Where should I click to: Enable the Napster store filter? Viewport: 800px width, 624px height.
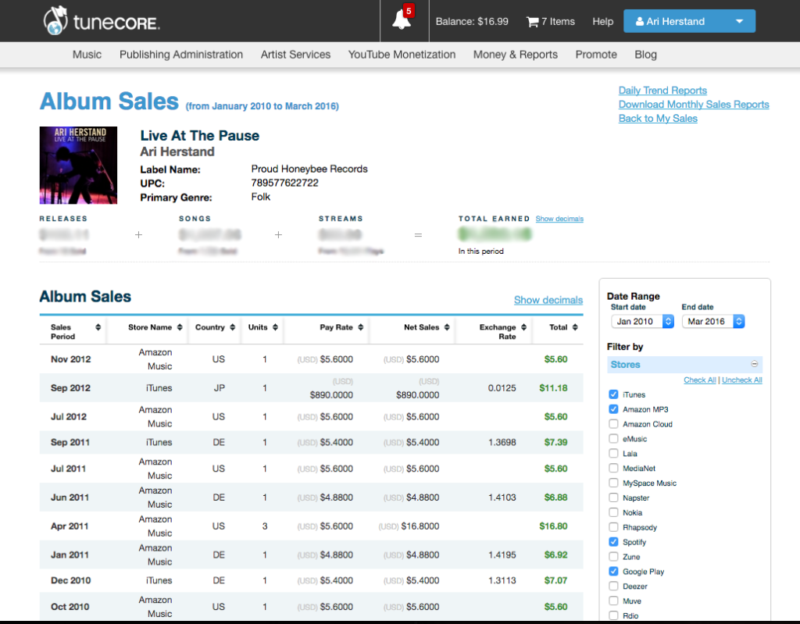click(x=613, y=498)
